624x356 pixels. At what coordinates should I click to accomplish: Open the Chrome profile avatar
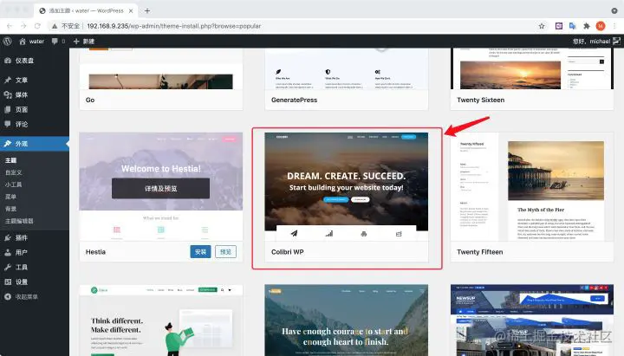tap(601, 26)
